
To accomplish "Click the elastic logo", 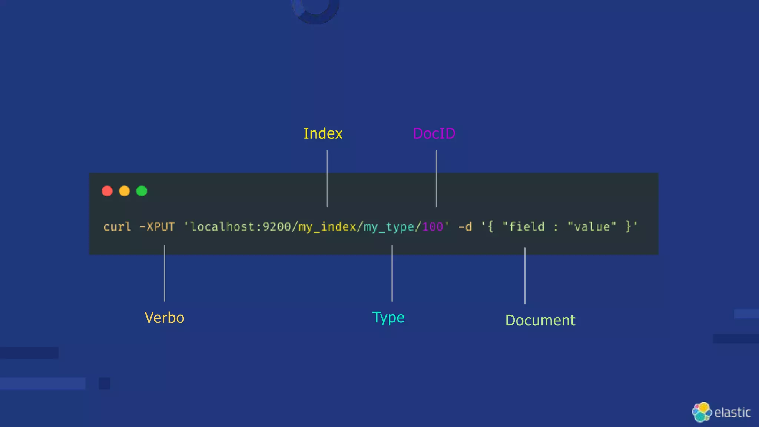I will pos(721,412).
